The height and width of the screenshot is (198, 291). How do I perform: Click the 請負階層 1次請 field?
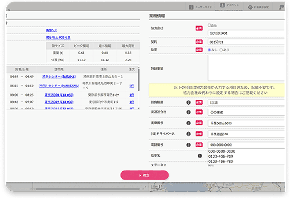pyautogui.click(x=246, y=102)
